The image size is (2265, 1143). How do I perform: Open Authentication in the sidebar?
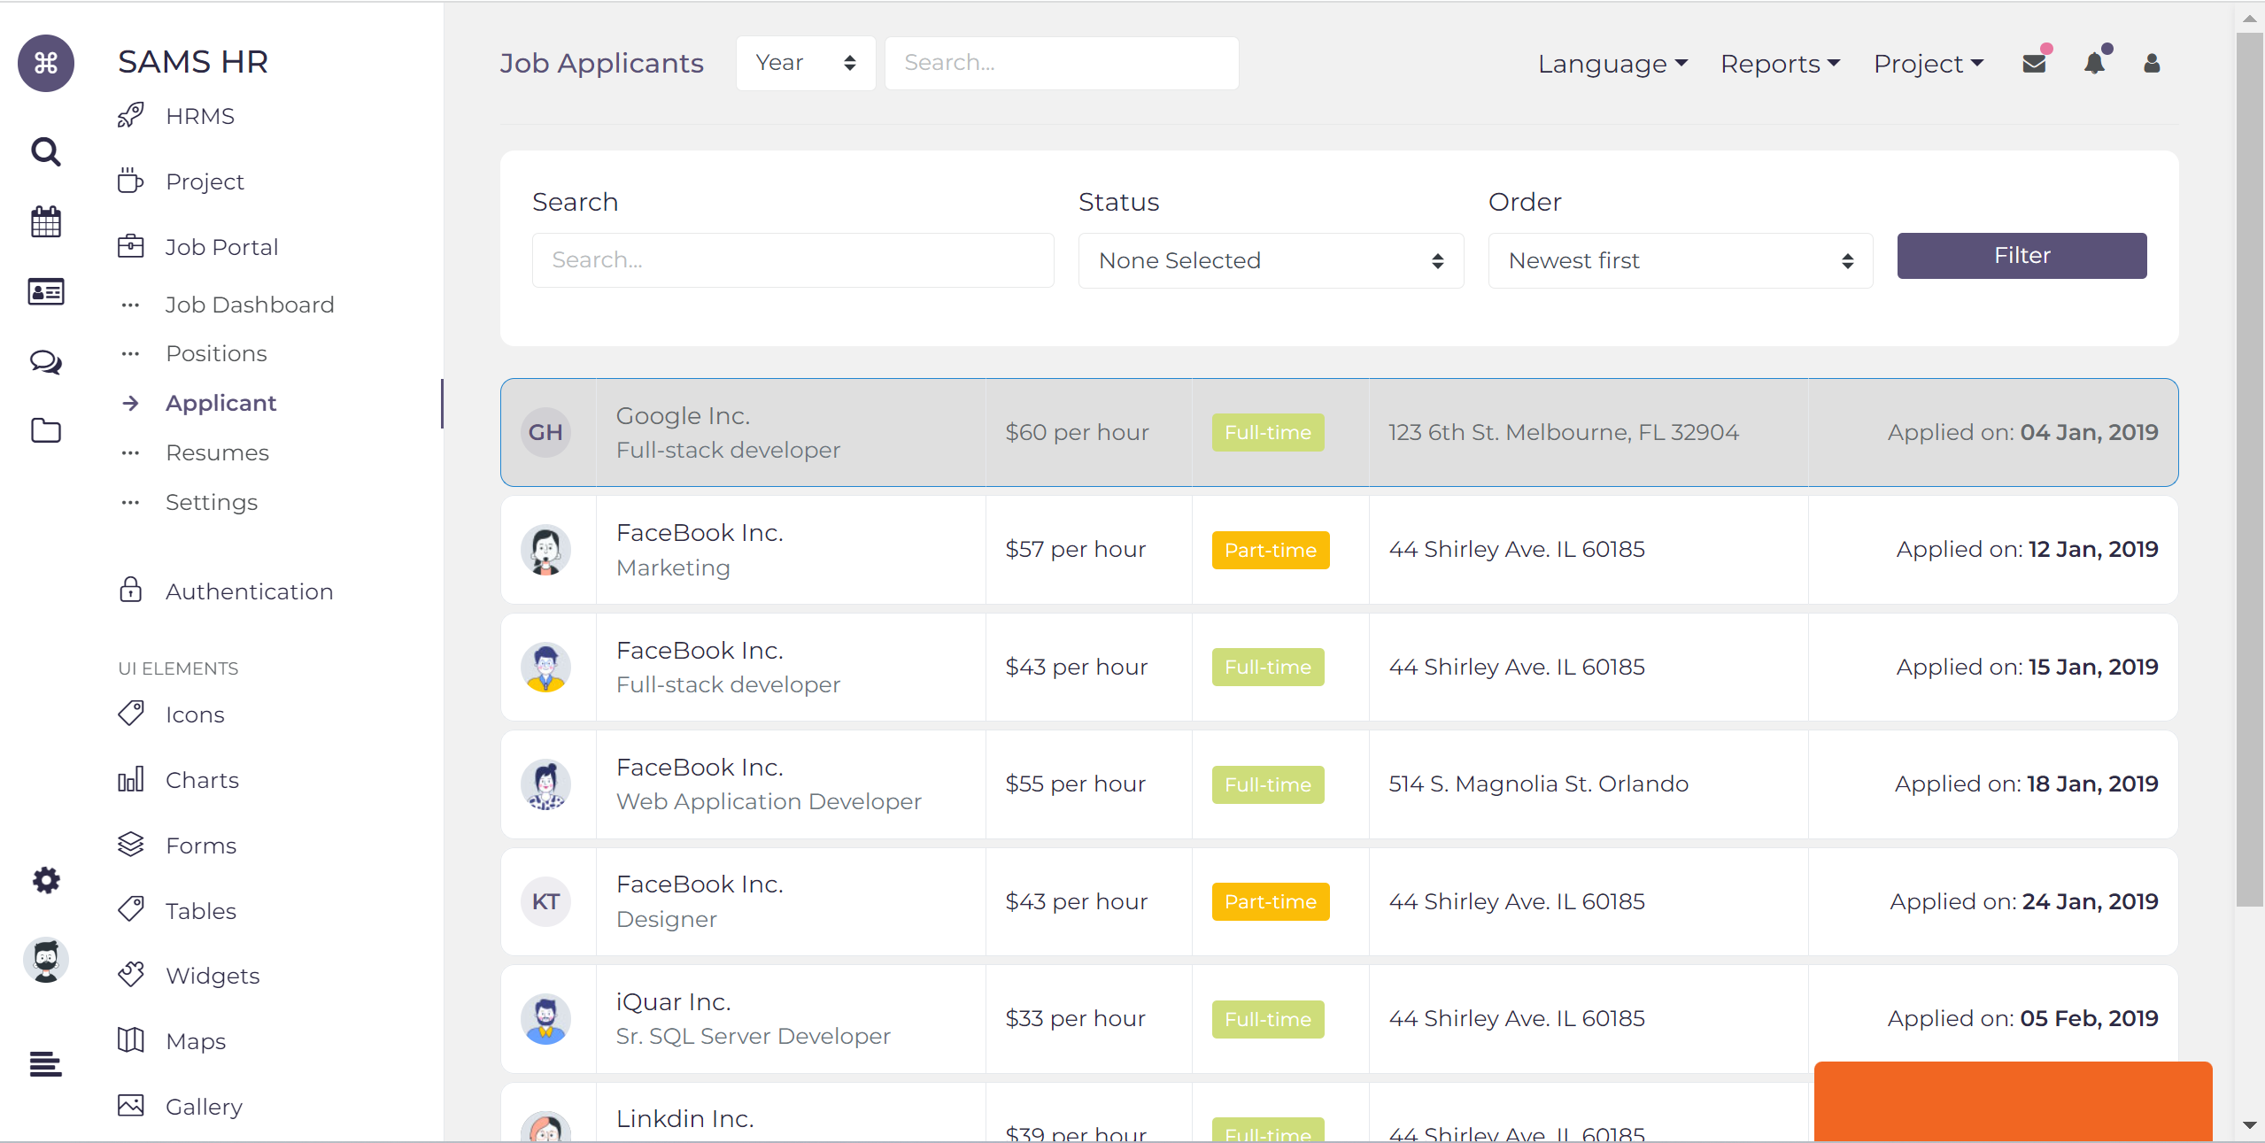pos(250,591)
